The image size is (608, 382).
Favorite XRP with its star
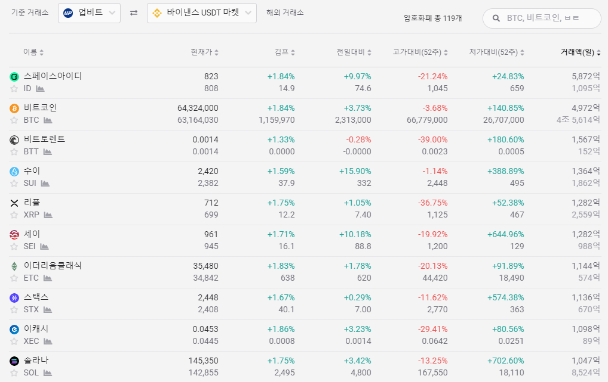click(x=14, y=215)
